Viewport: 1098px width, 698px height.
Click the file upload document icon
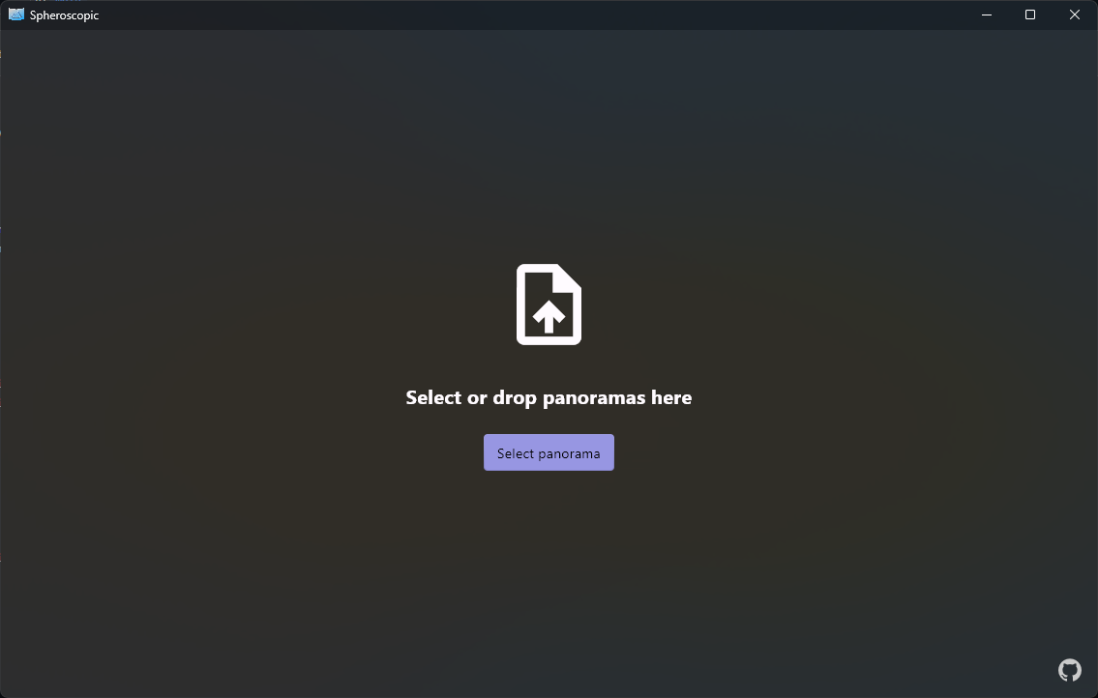[549, 305]
